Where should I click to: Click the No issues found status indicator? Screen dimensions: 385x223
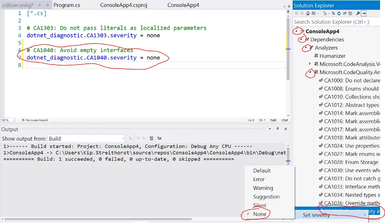click(x=35, y=120)
